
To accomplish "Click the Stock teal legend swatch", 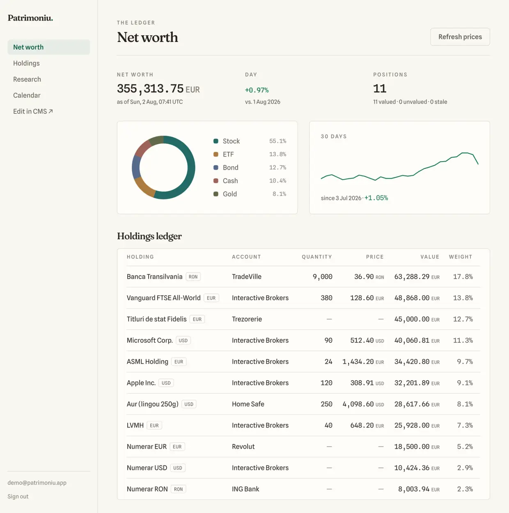I will point(216,141).
